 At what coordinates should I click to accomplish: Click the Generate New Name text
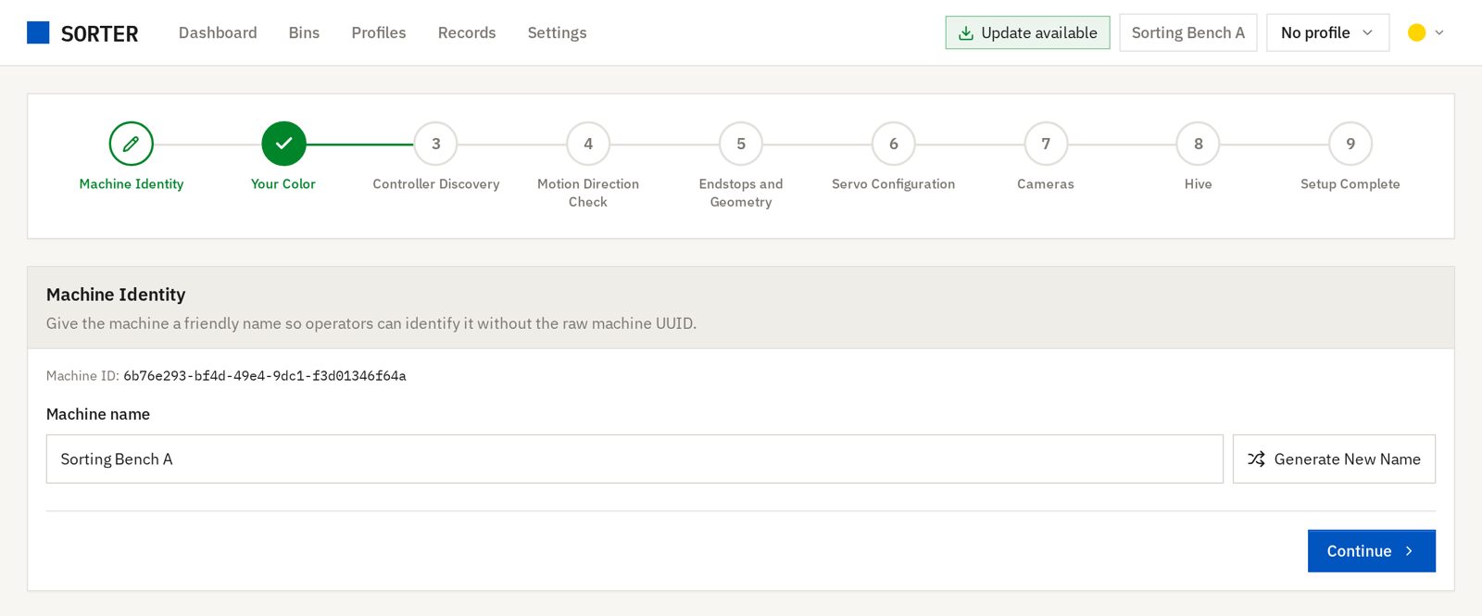1348,459
